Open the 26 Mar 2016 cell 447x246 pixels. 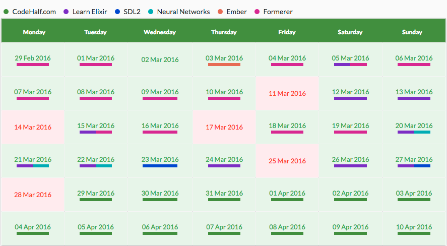(x=350, y=161)
